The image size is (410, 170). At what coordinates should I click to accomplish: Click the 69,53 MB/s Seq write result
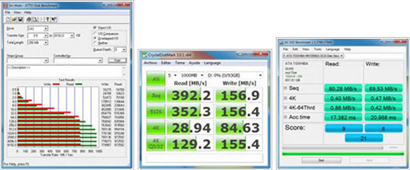click(384, 88)
